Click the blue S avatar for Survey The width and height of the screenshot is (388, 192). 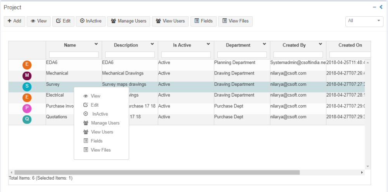click(x=27, y=86)
